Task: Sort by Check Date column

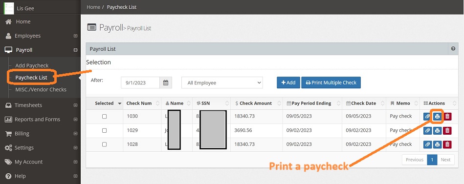Action: [364, 103]
